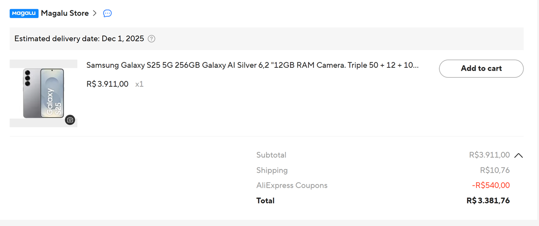The width and height of the screenshot is (539, 226).
Task: Open the Samsung Galaxy S25 product title
Action: click(x=253, y=66)
